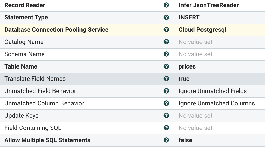Set a value for Catalog Name

pyautogui.click(x=196, y=42)
